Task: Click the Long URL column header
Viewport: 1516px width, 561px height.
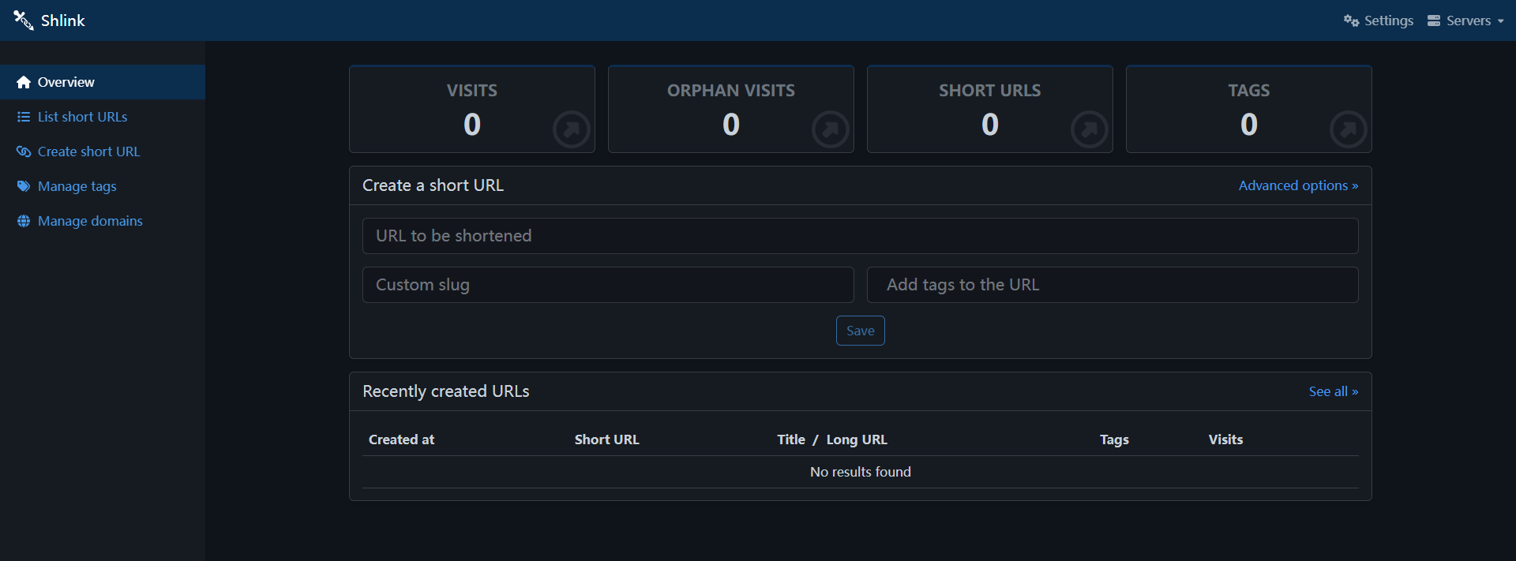Action: pyautogui.click(x=857, y=439)
